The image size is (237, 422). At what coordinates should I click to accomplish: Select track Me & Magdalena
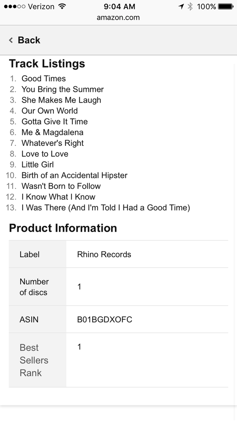pos(52,132)
